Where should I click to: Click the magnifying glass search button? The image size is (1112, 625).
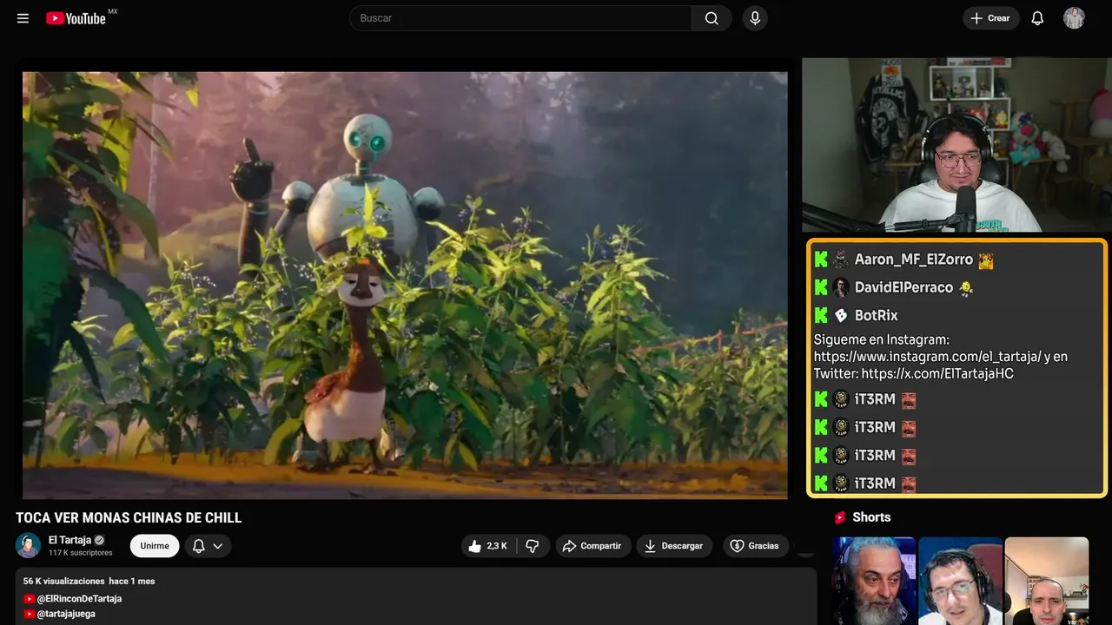click(712, 18)
